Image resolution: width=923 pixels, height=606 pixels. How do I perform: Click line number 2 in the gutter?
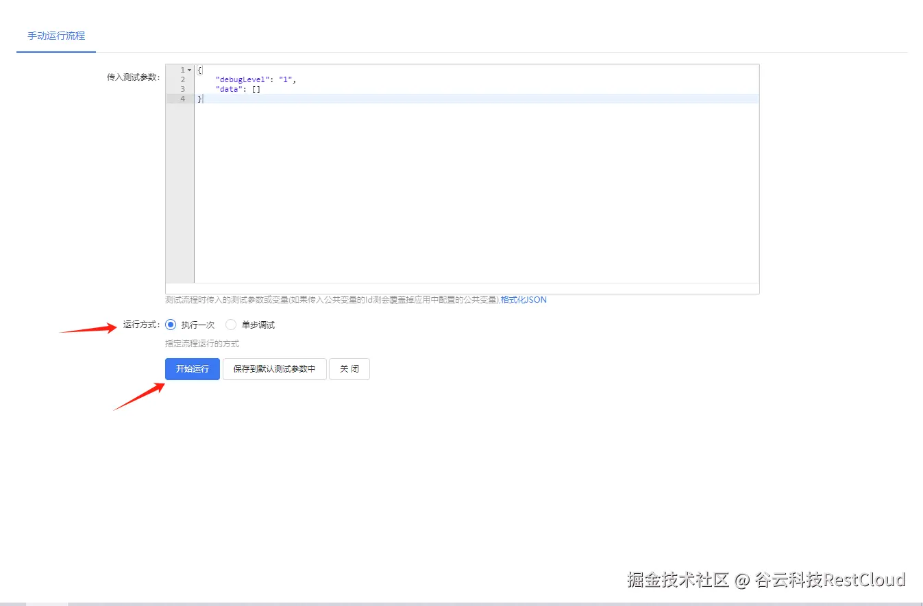coord(182,79)
